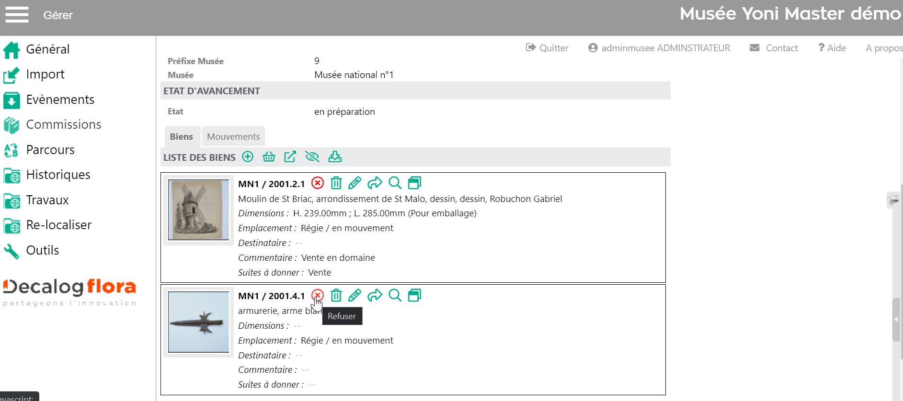This screenshot has height=401, width=903.
Task: Click the Decalog flora logo
Action: (70, 291)
